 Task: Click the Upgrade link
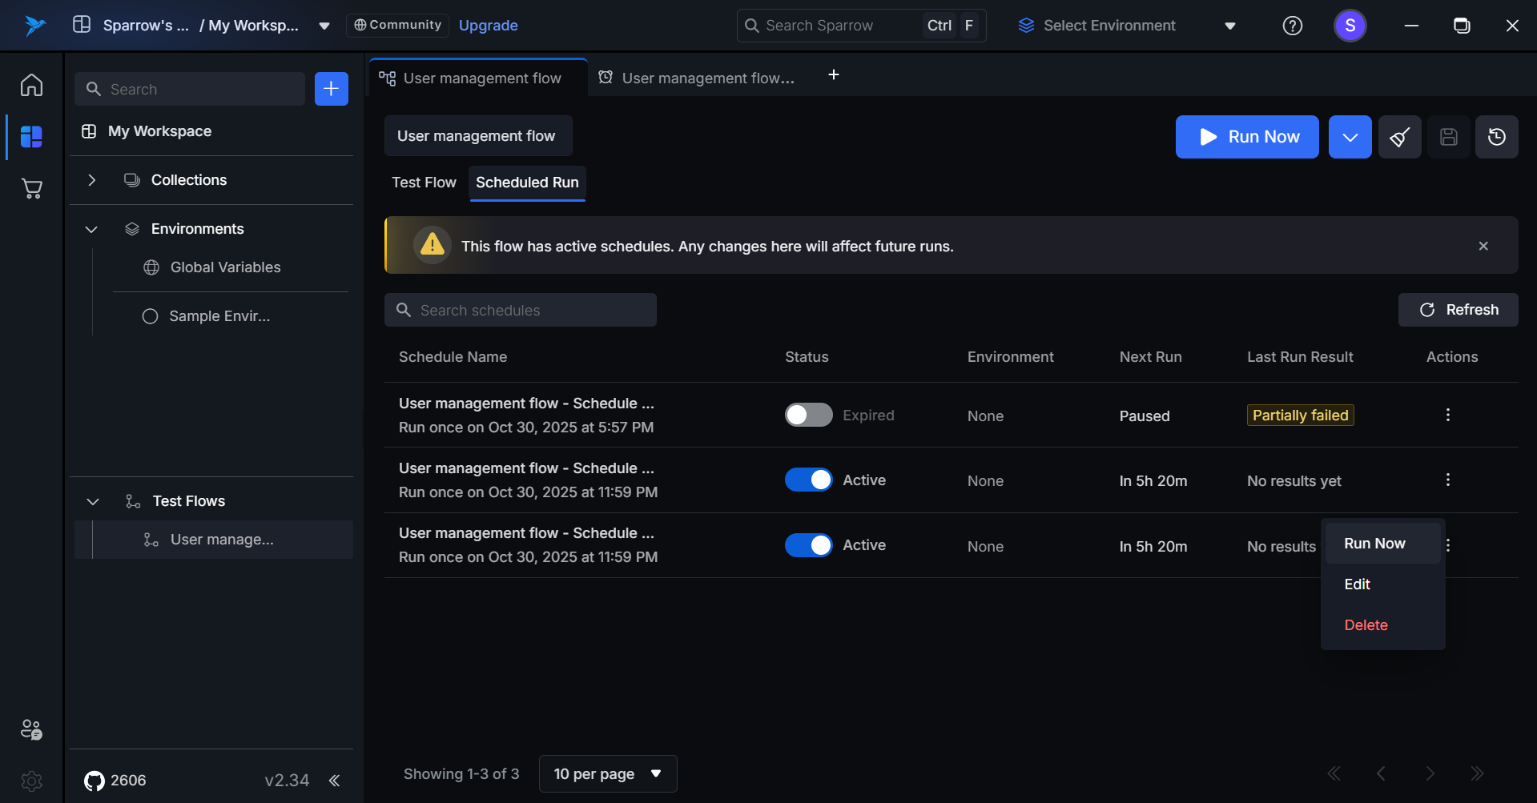click(488, 26)
